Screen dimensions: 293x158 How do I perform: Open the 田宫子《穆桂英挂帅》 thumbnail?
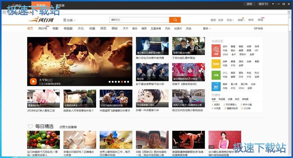click(x=189, y=72)
